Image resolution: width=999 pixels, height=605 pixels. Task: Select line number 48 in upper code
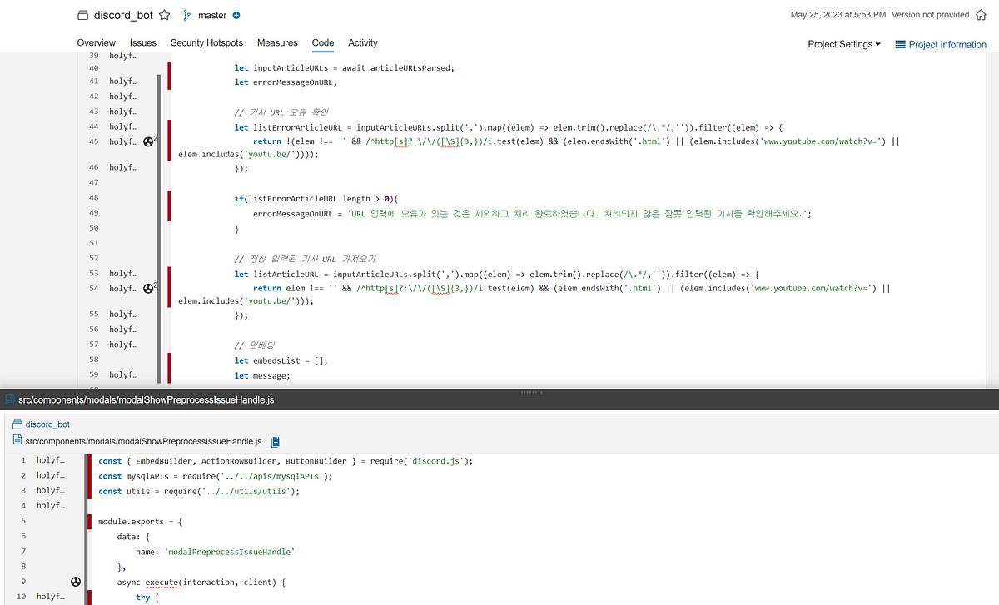click(93, 197)
